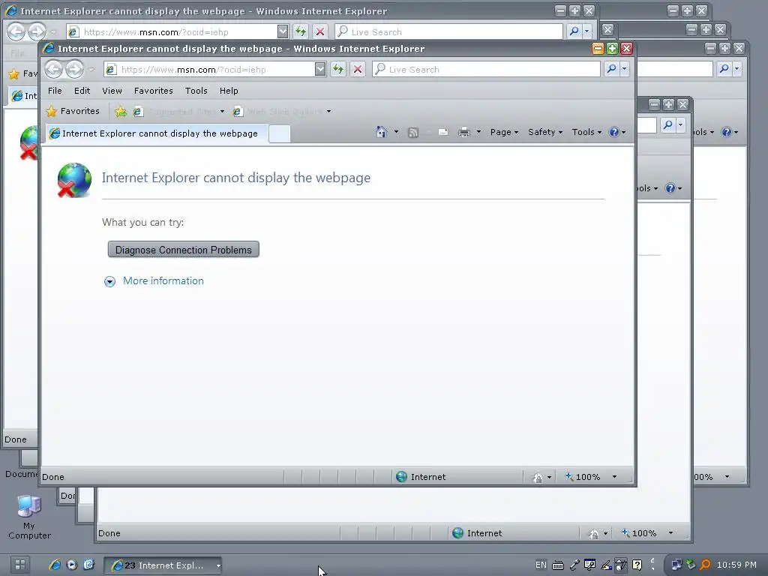Click Add to Favorites Bar star icon
Viewport: 768px width, 576px height.
coord(121,112)
